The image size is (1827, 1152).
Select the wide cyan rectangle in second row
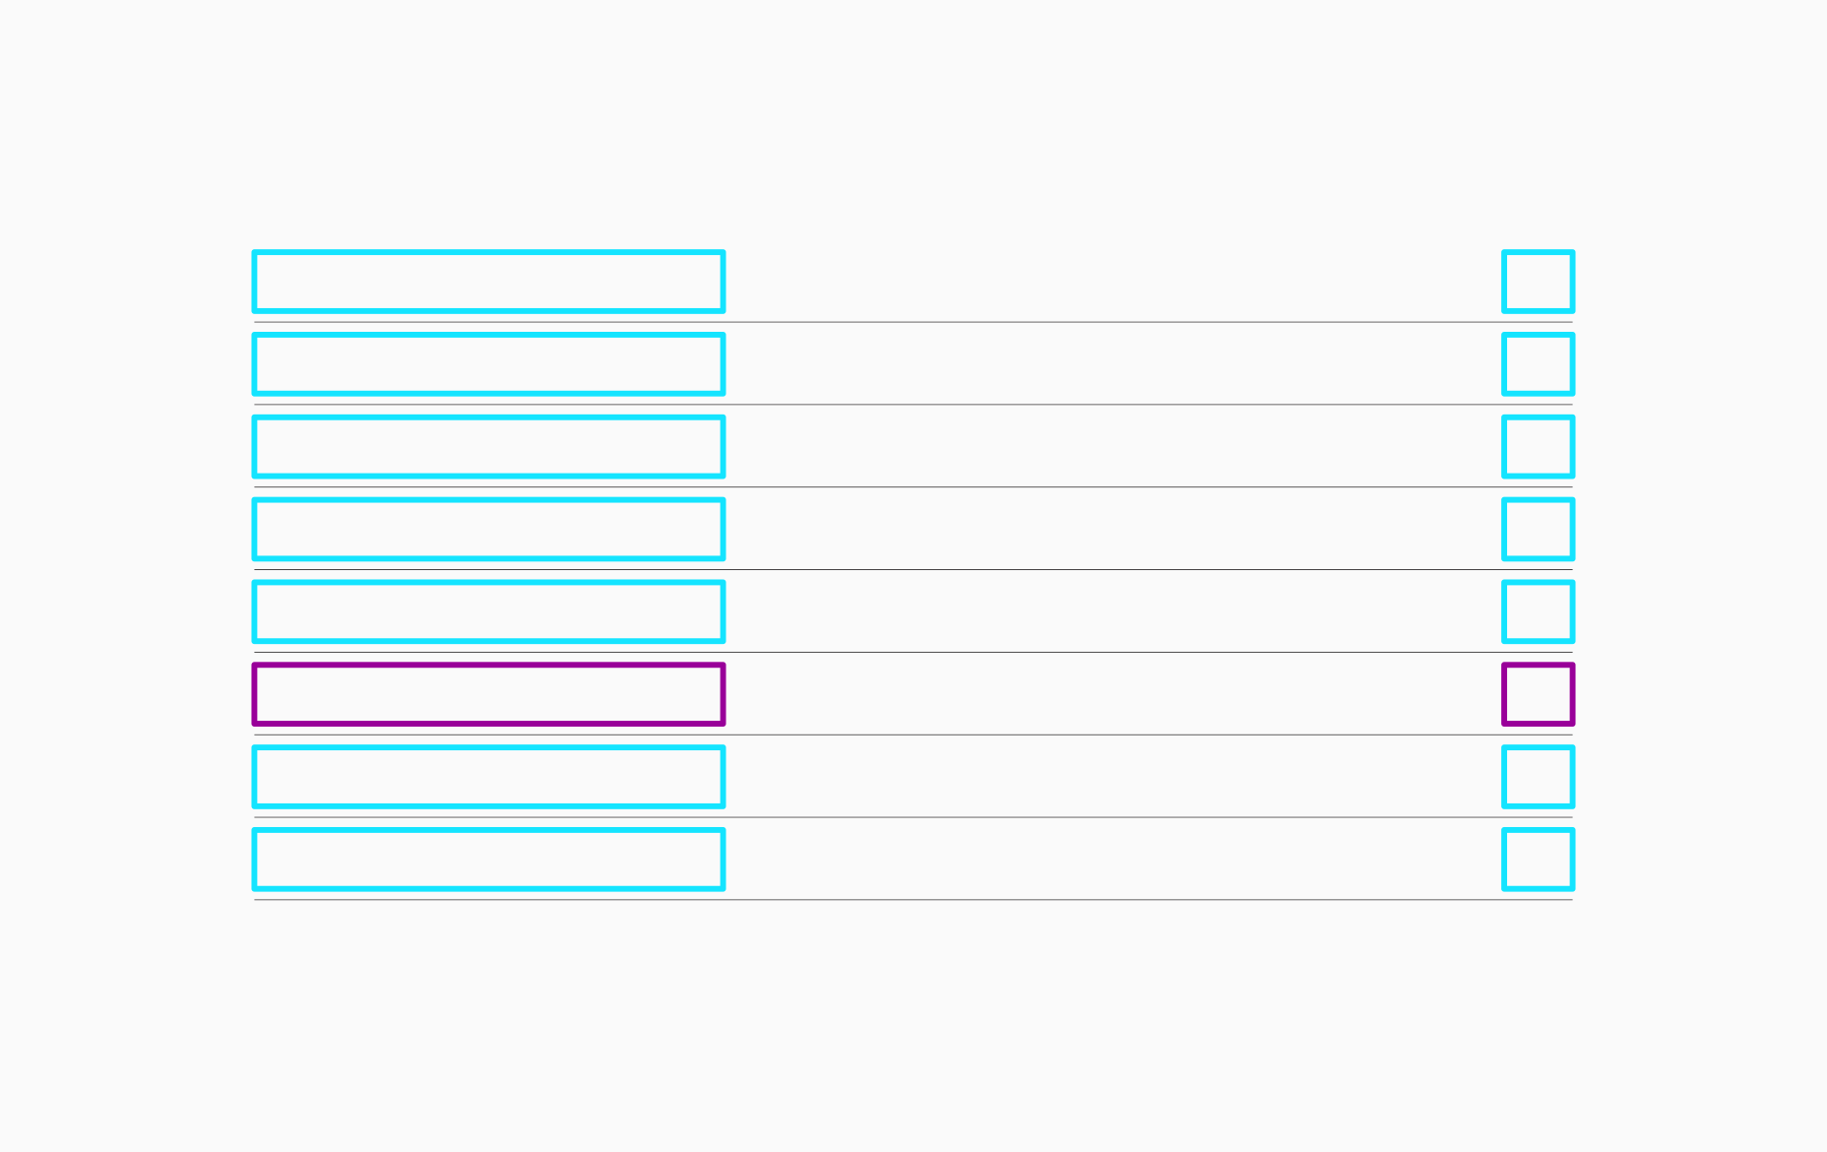[489, 364]
